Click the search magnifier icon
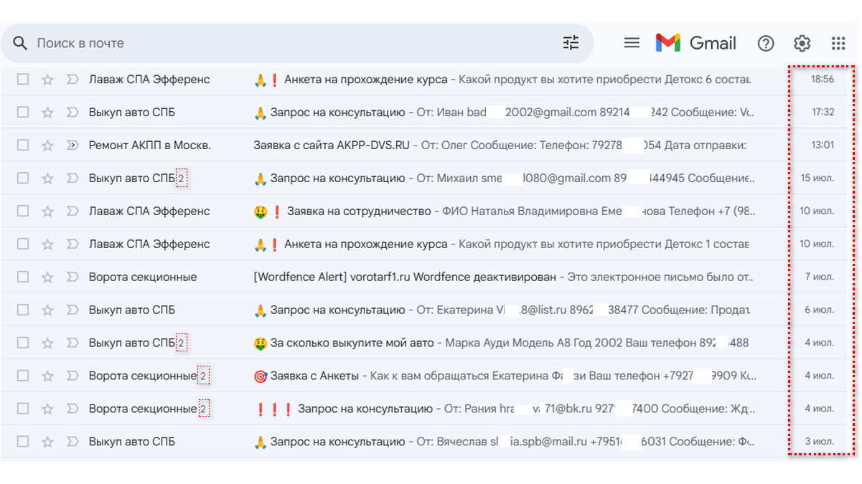This screenshot has height=484, width=862. click(x=21, y=43)
